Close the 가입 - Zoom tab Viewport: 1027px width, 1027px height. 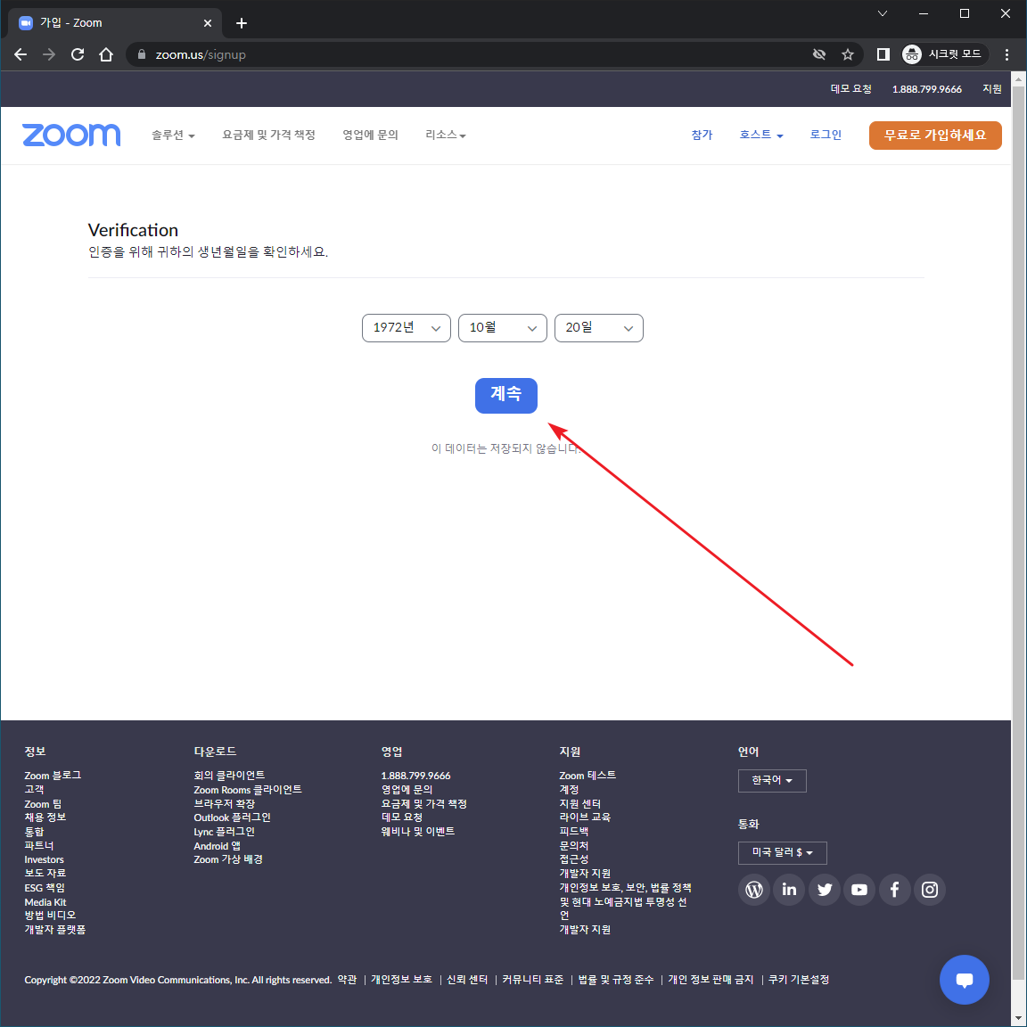pyautogui.click(x=208, y=23)
